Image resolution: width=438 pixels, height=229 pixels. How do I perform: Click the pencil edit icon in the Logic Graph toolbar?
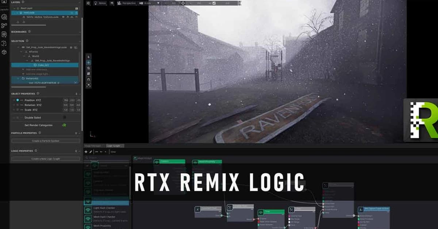click(91, 152)
